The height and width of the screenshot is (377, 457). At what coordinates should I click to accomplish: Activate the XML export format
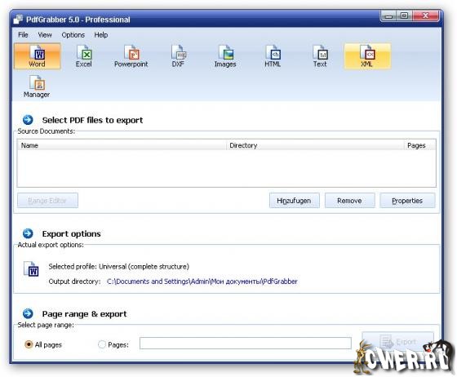pyautogui.click(x=367, y=56)
